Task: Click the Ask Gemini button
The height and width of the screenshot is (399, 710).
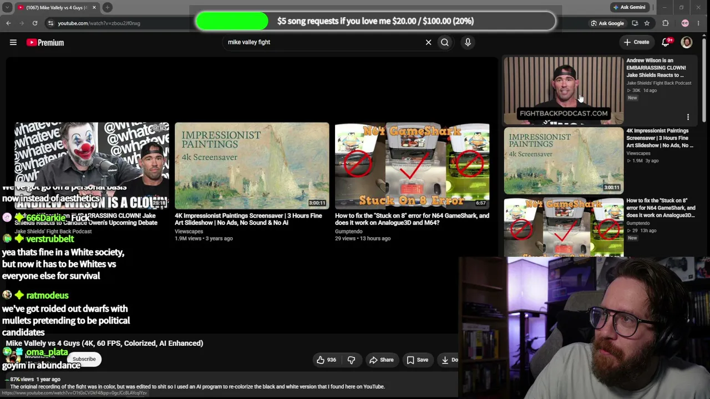Action: 629,7
